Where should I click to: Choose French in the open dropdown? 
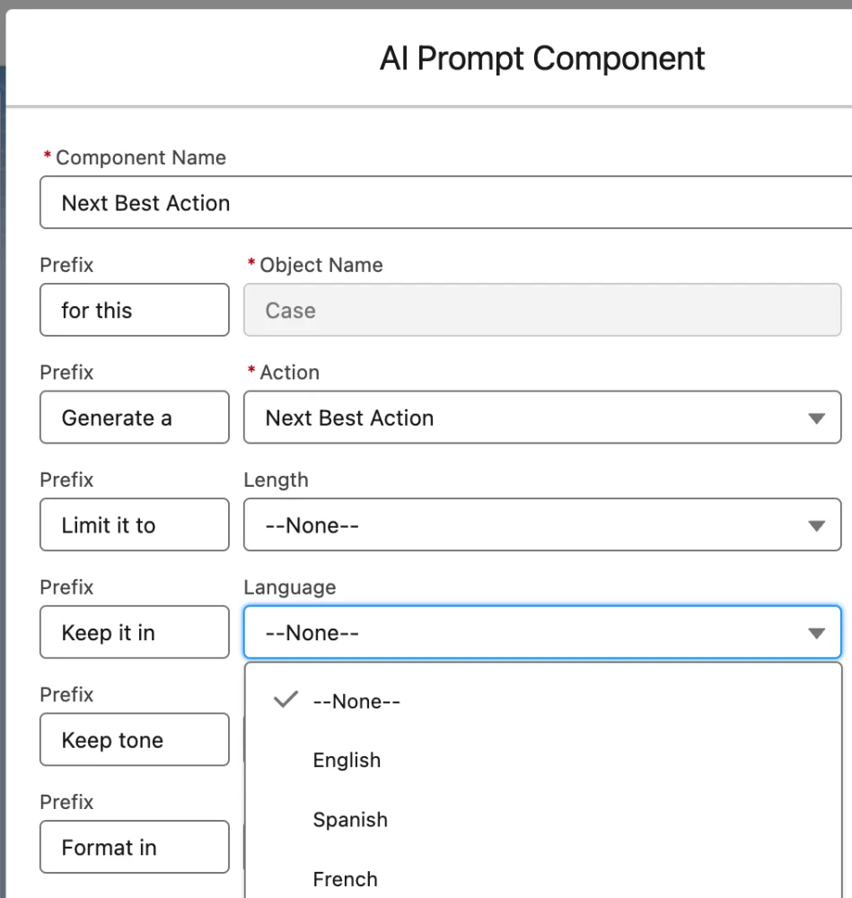click(345, 878)
